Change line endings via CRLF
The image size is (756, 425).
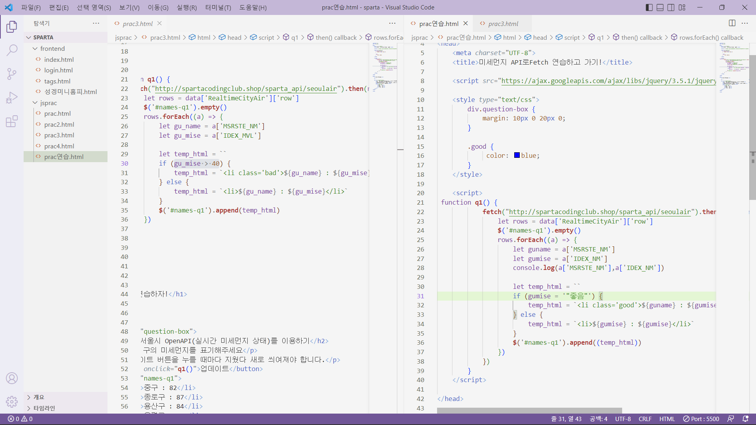click(x=645, y=419)
